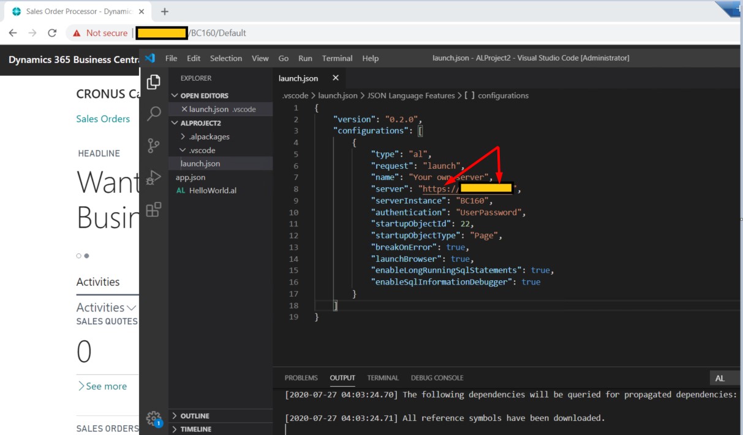Open the Sales Orders link

click(x=103, y=119)
